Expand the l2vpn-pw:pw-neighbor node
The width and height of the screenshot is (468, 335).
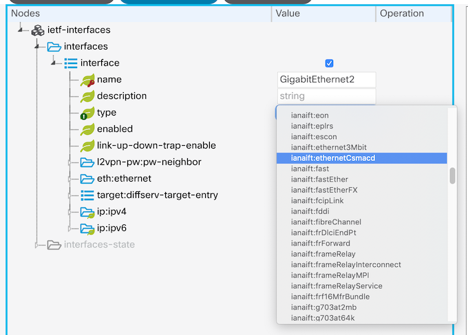[x=70, y=162]
